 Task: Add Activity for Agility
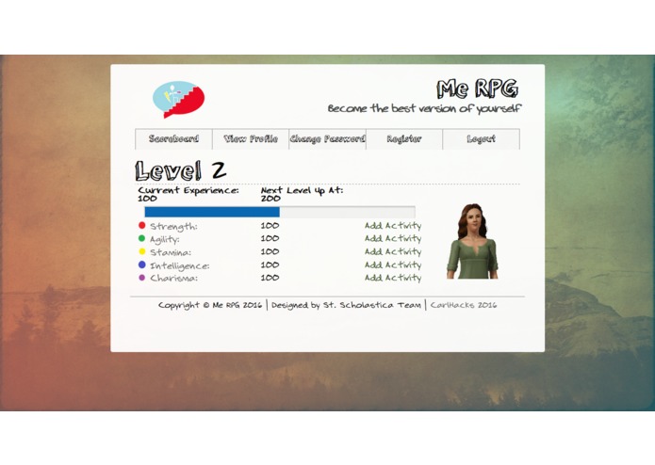[393, 238]
